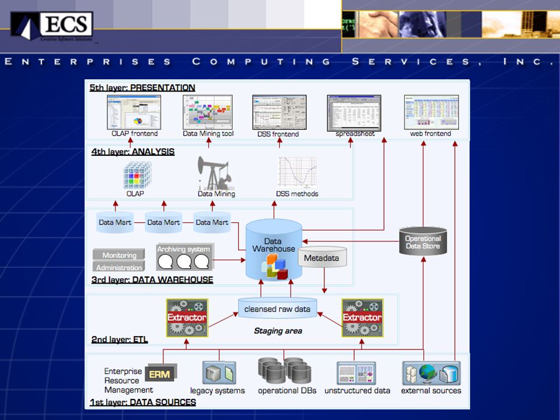Open the OLAP frontend screenshot thumbnail

click(x=134, y=112)
